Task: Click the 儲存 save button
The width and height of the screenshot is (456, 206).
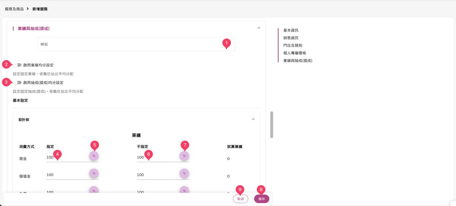Action: coord(261,199)
